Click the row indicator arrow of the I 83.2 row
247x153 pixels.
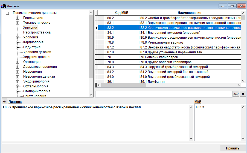[x=96, y=28]
